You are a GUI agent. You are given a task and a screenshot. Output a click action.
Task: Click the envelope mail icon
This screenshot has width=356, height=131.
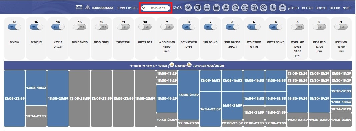(79, 7)
